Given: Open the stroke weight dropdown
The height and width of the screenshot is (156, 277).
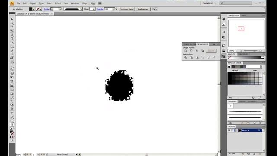Looking at the screenshot, I should pos(60,9).
